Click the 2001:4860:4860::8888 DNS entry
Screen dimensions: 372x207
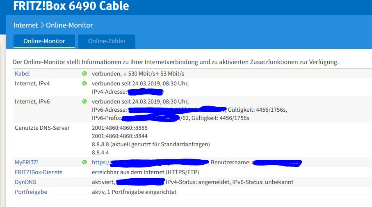point(120,128)
